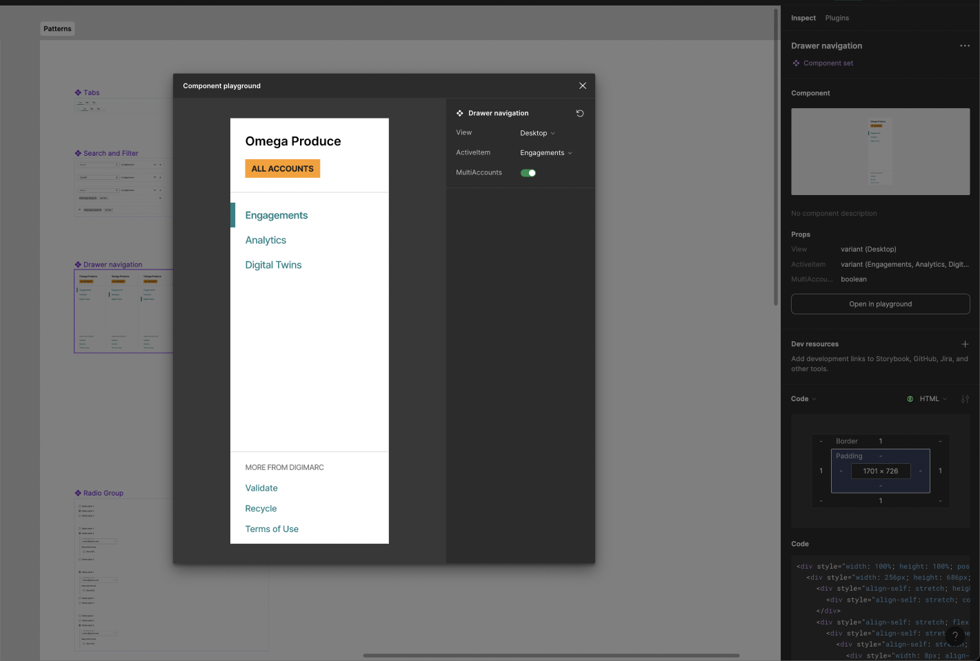Expand the Code section dropdown
The height and width of the screenshot is (661, 980).
click(x=803, y=399)
